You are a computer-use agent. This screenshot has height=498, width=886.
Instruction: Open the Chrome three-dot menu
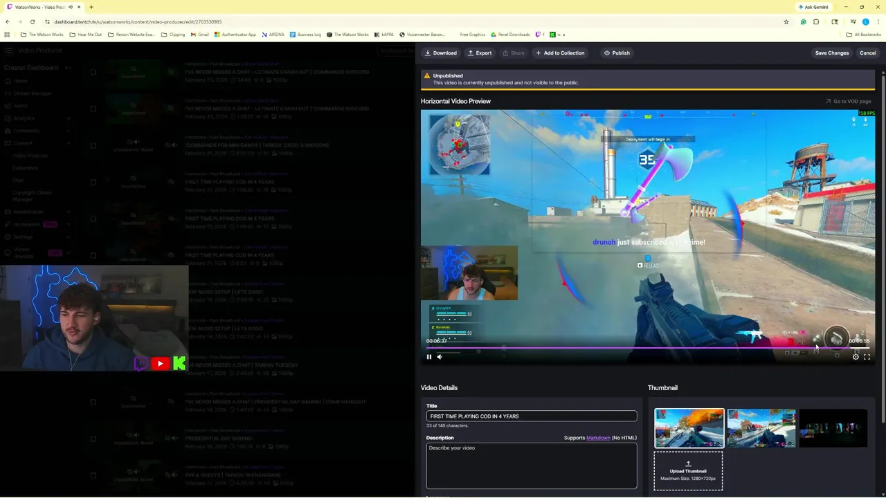[x=878, y=21]
